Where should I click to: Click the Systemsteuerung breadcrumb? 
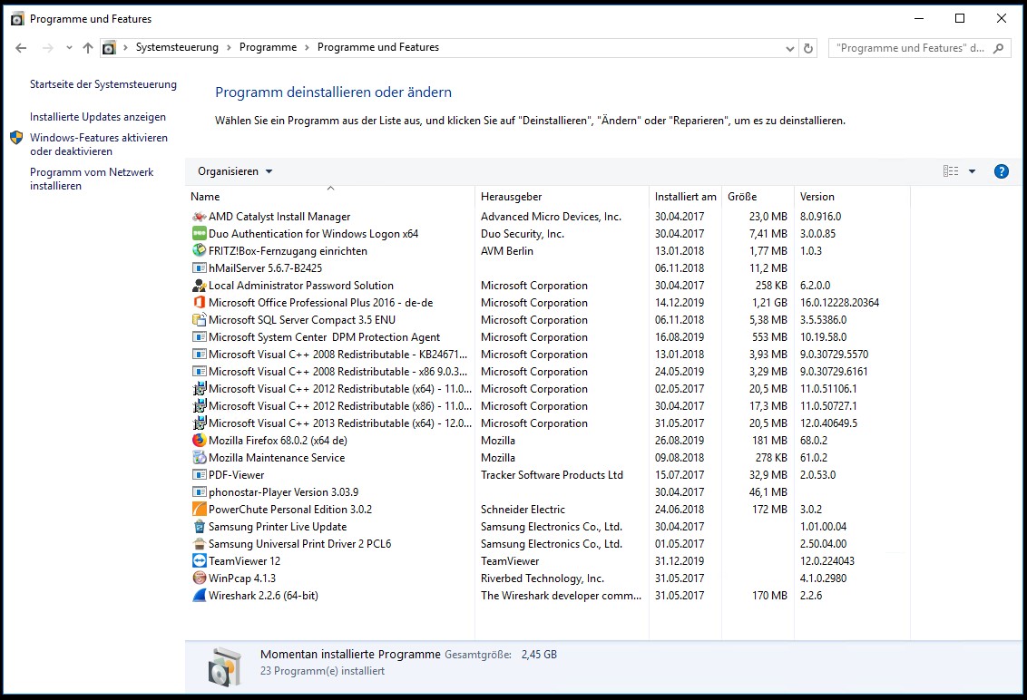[x=177, y=48]
